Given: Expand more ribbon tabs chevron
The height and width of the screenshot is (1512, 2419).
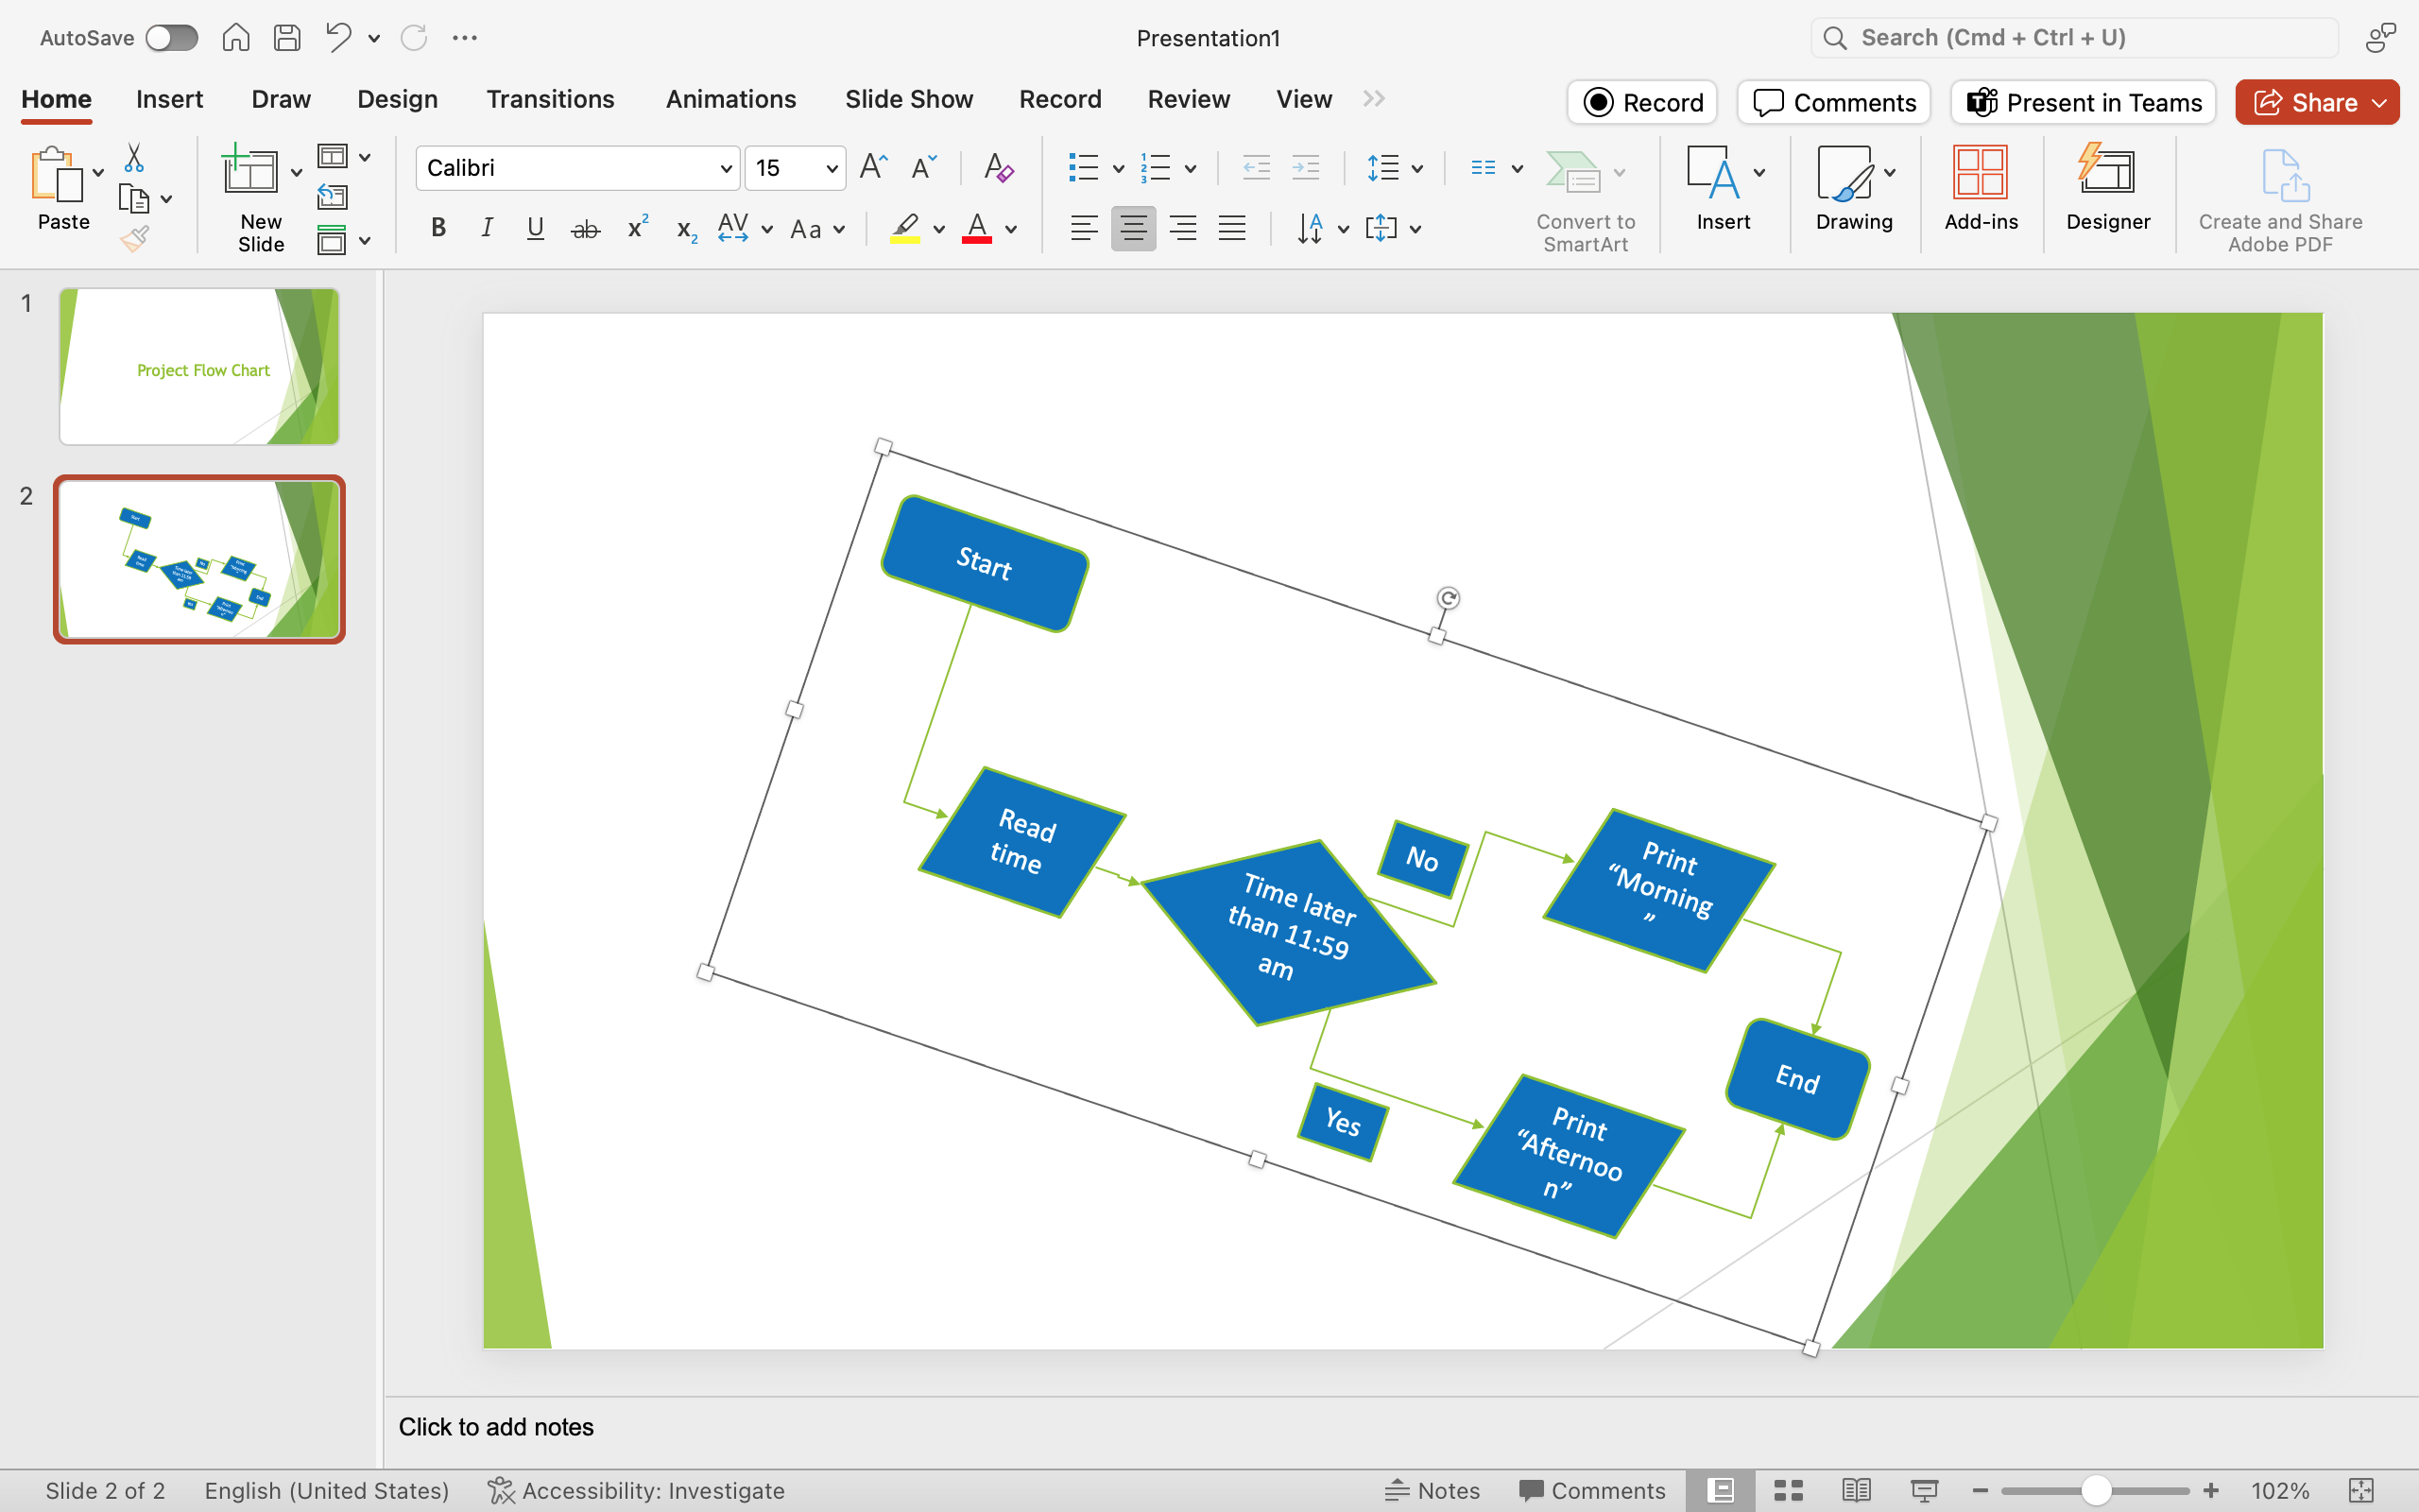Looking at the screenshot, I should 1375,98.
